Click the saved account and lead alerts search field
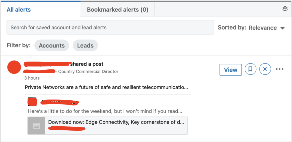The image size is (292, 142). pos(110,28)
